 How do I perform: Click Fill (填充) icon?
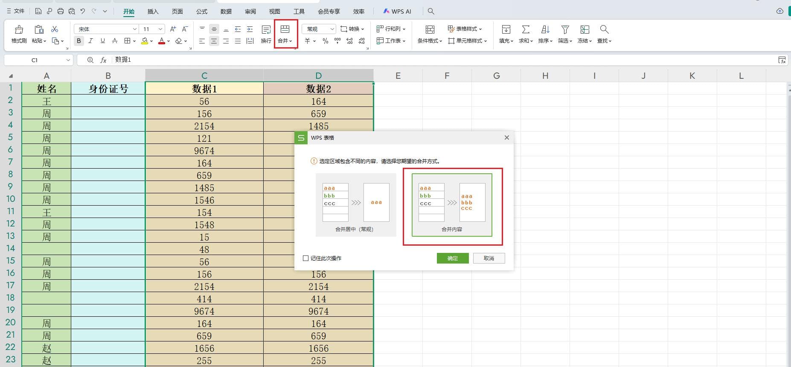[506, 29]
